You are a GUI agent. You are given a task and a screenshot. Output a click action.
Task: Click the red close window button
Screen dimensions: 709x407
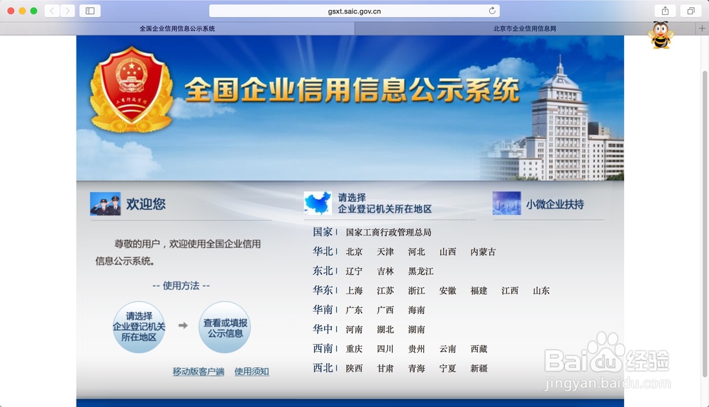pyautogui.click(x=11, y=11)
